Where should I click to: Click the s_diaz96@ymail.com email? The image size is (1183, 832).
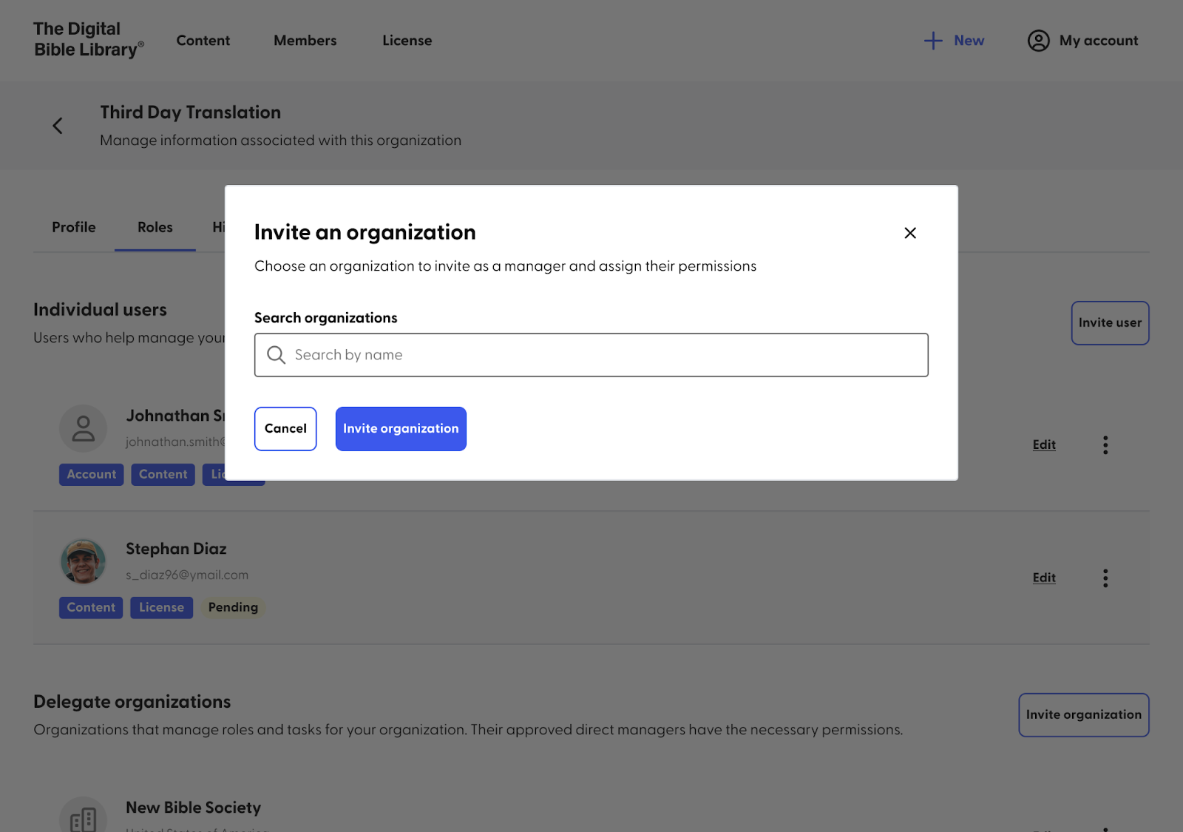click(x=187, y=575)
